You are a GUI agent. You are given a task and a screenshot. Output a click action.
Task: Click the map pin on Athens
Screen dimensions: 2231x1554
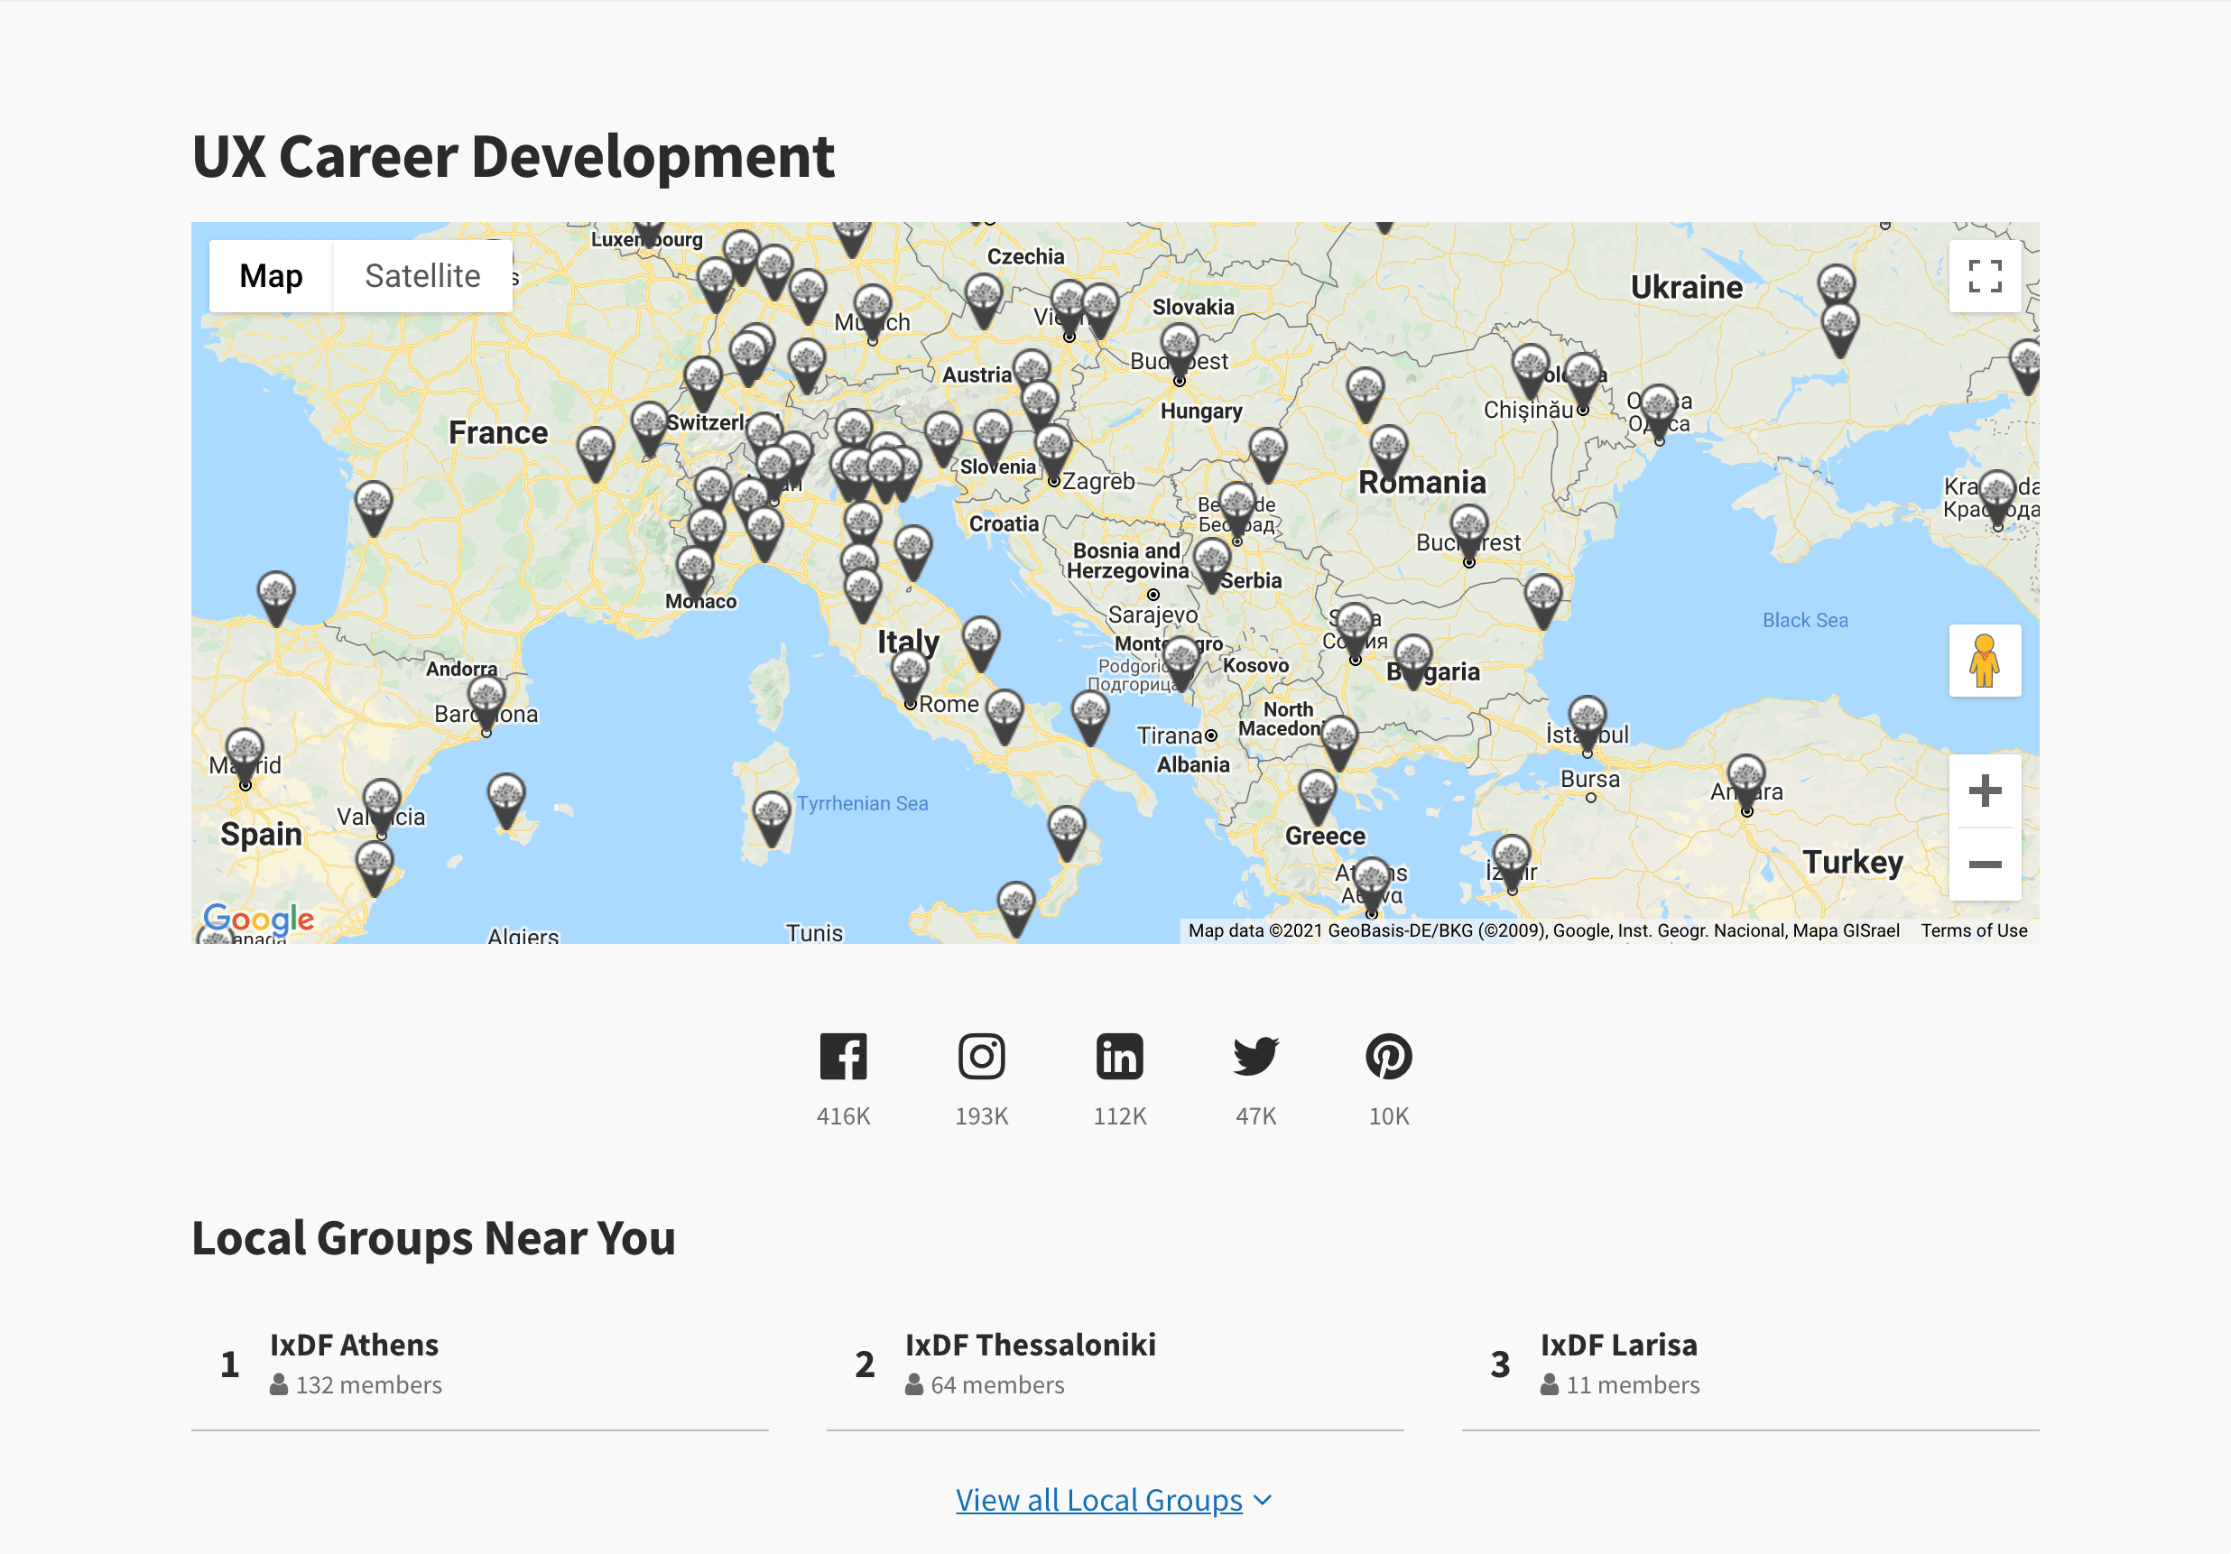(x=1371, y=884)
